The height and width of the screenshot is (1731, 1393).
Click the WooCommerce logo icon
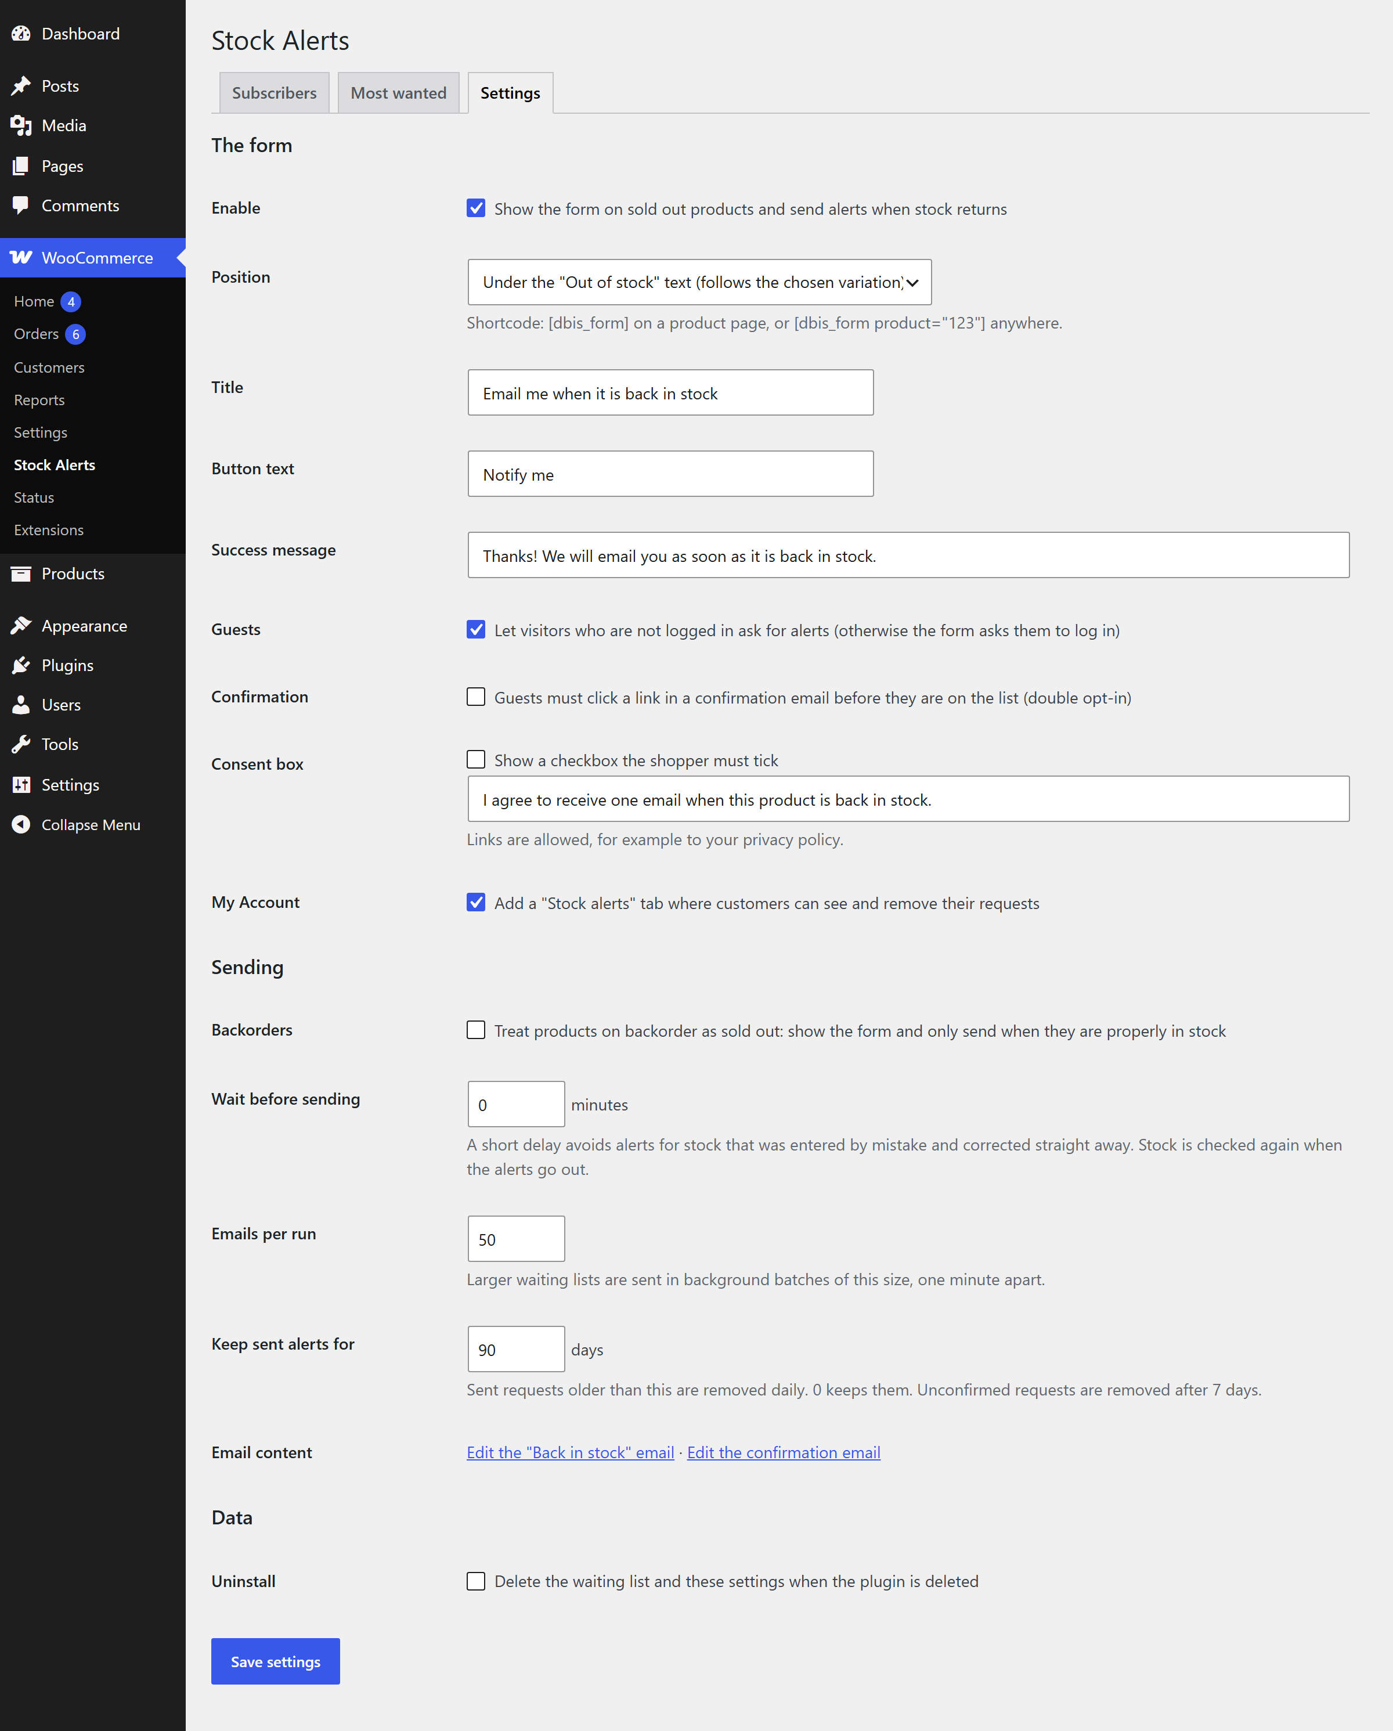tap(21, 258)
